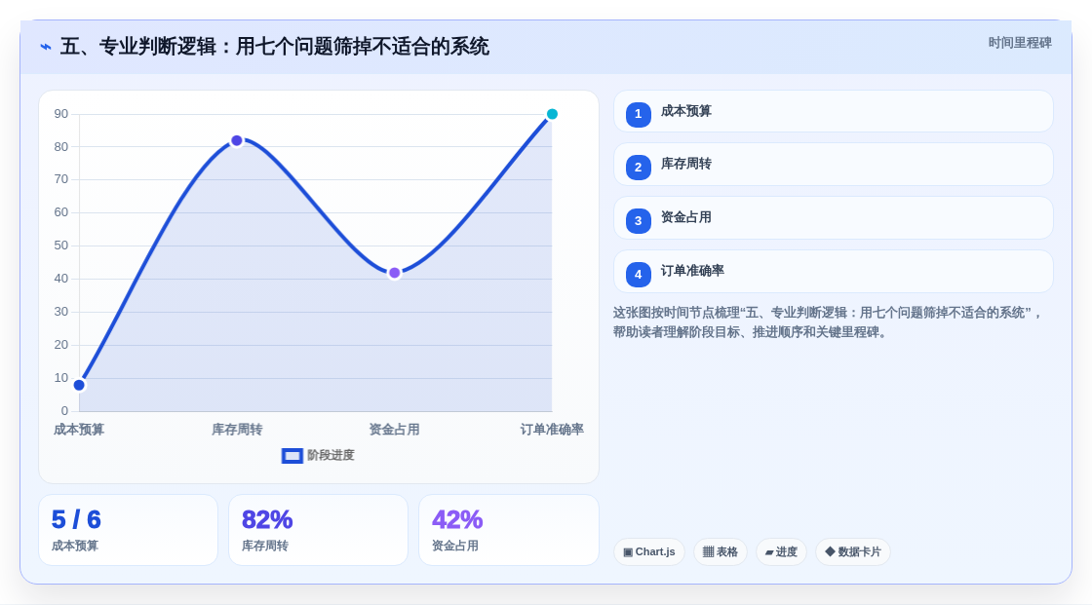This screenshot has width=1092, height=605.
Task: Click the number 3 circle badge
Action: coord(638,221)
